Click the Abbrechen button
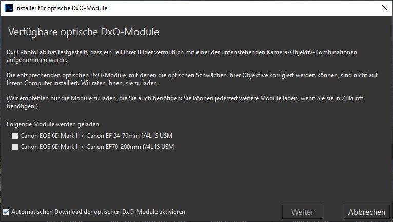 pos(367,212)
